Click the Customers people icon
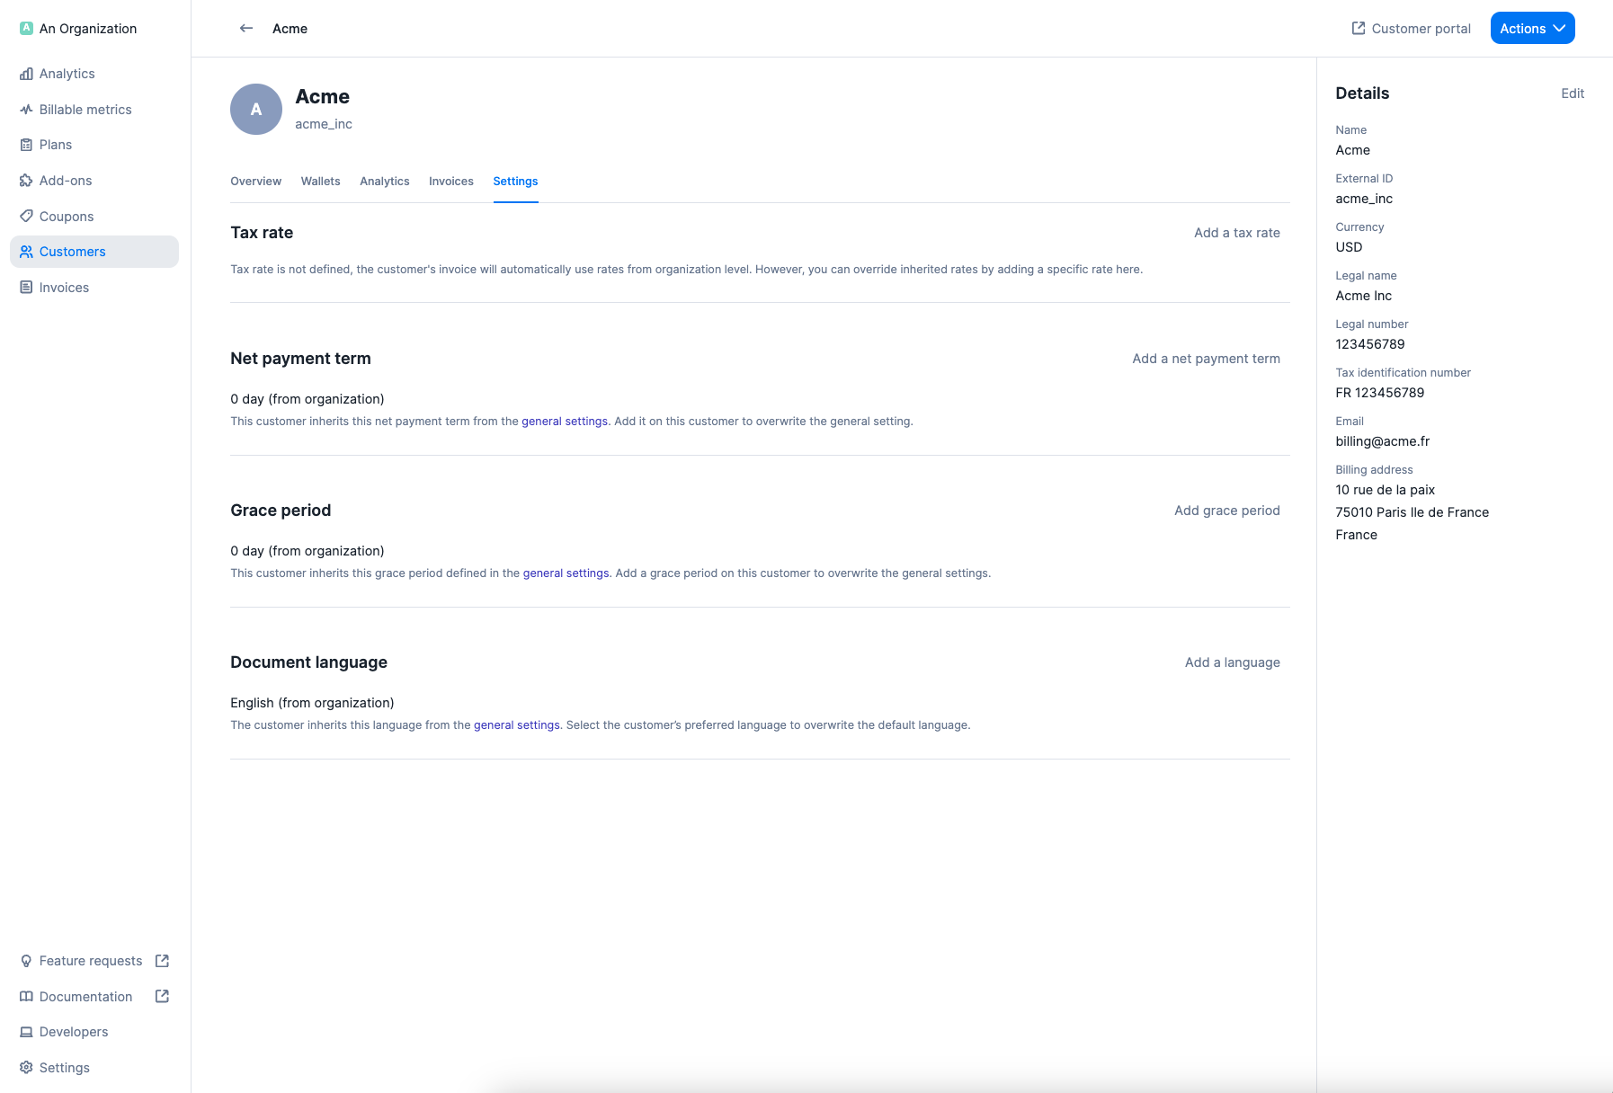This screenshot has width=1613, height=1093. [26, 252]
